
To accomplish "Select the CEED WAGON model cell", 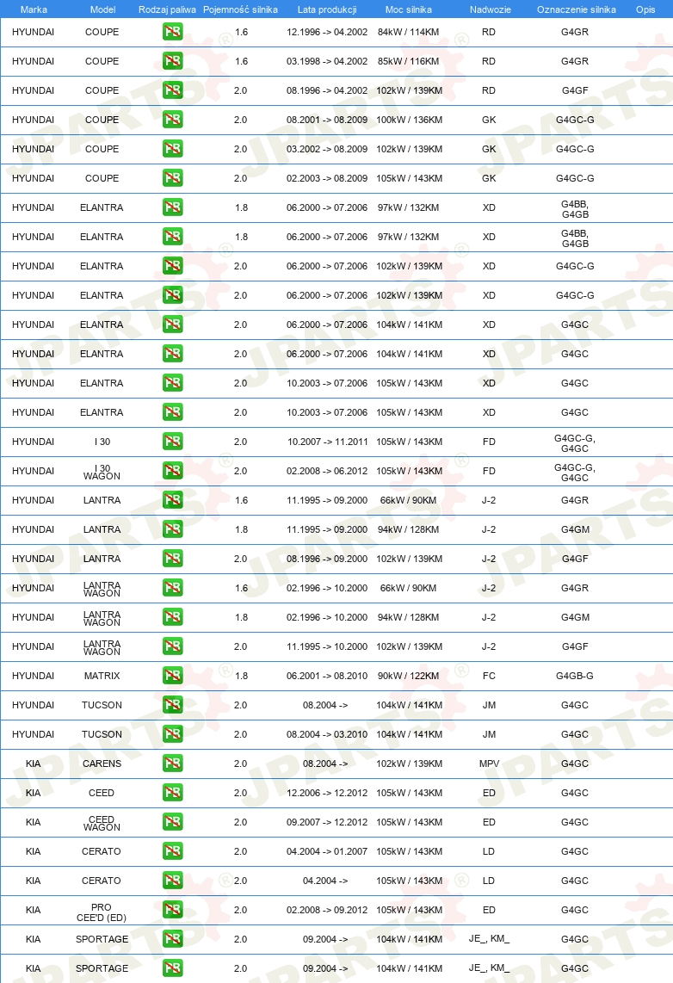I will 102,823.
